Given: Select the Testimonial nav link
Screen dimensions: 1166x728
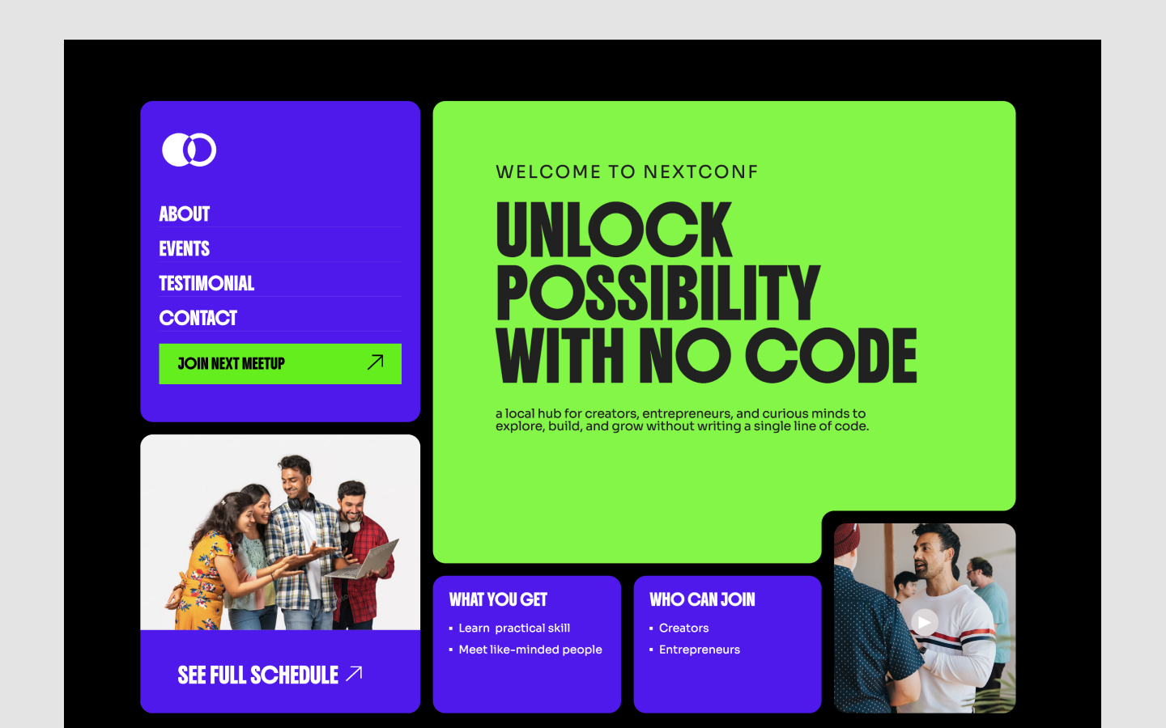Looking at the screenshot, I should 206,283.
